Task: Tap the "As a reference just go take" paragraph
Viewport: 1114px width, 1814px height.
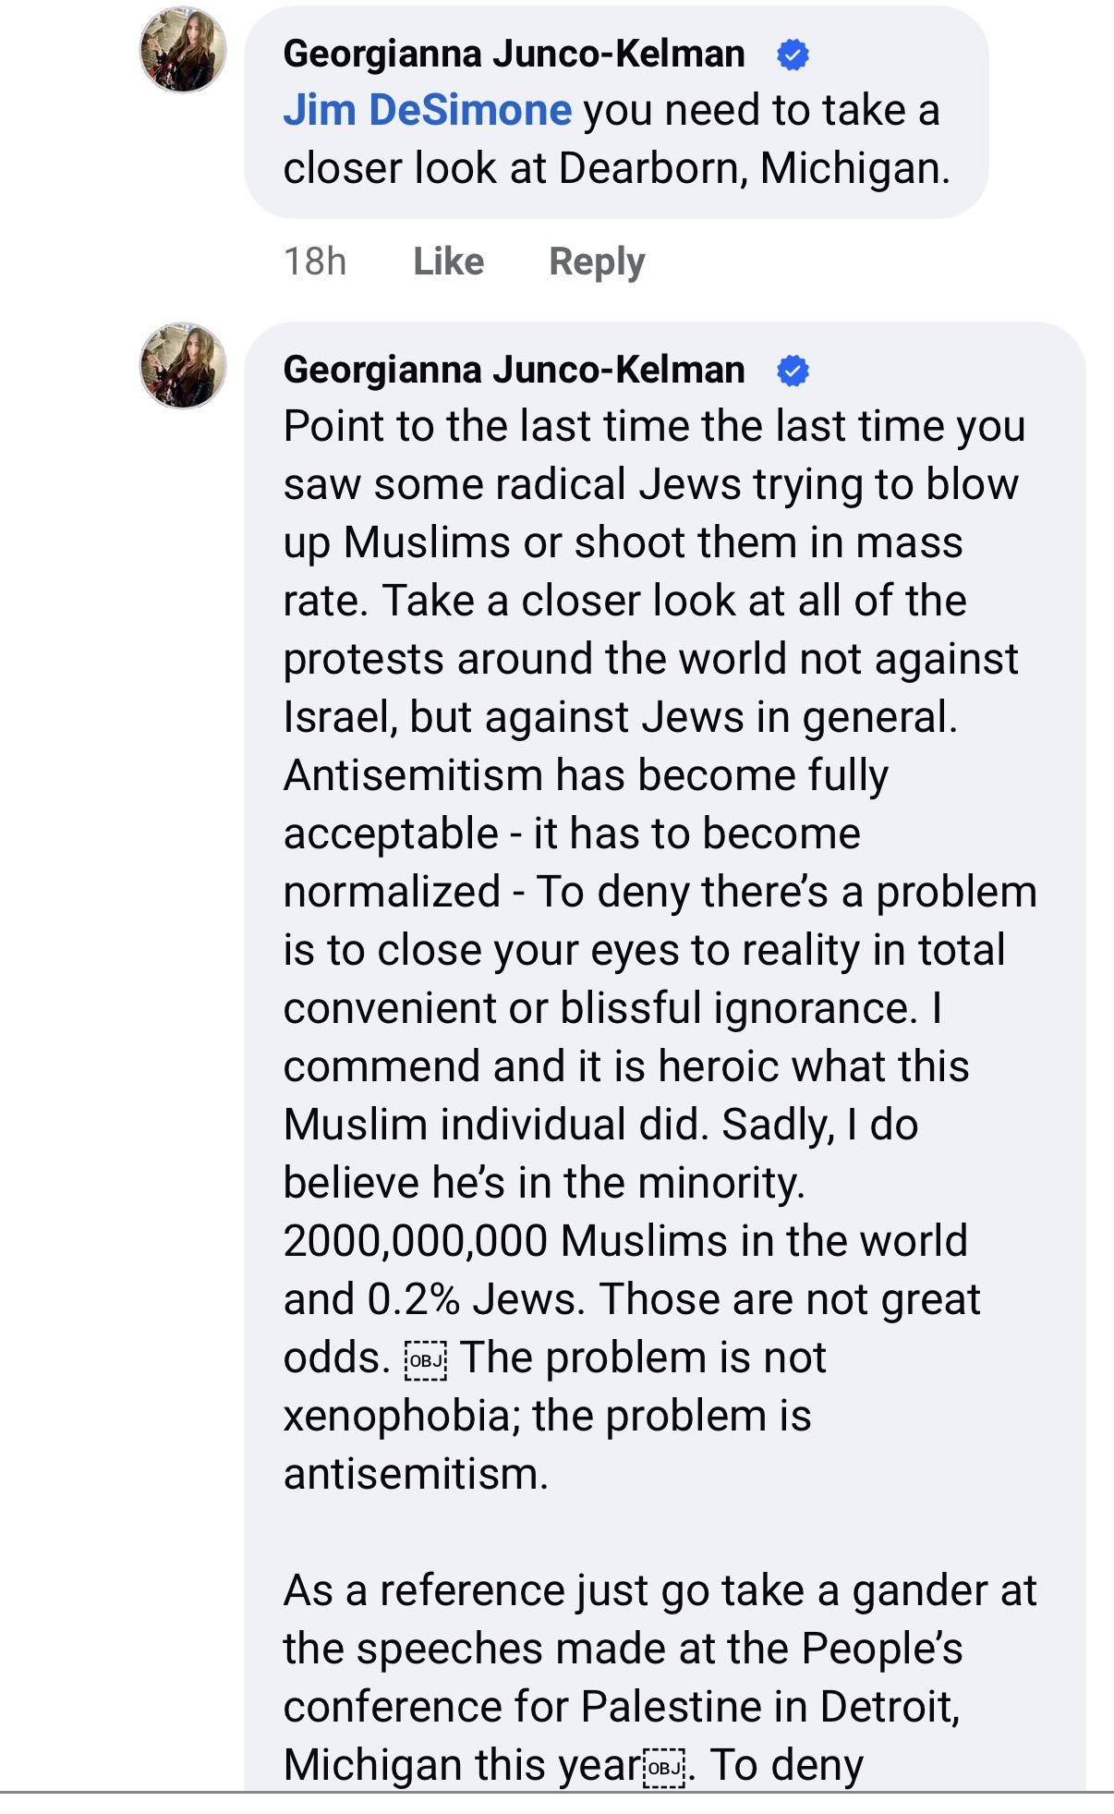Action: point(660,1677)
